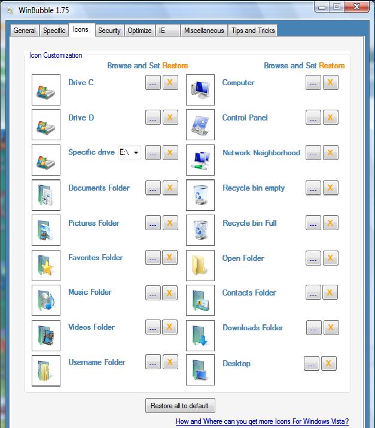This screenshot has height=428, width=375.
Task: Browse for Downloads Folder icon
Action: (x=314, y=327)
